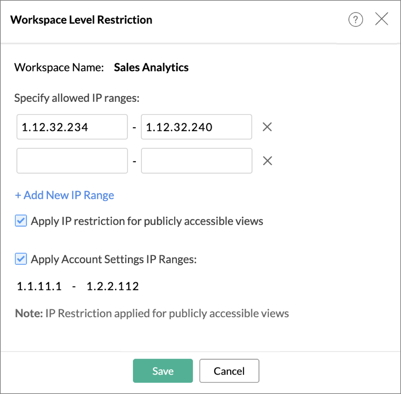Click the Workspace Level Restriction title

pyautogui.click(x=81, y=20)
